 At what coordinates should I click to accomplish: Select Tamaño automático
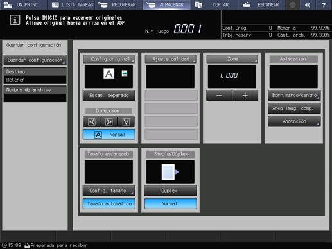(x=109, y=203)
